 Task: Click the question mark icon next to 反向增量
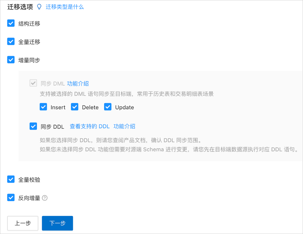pos(45,198)
